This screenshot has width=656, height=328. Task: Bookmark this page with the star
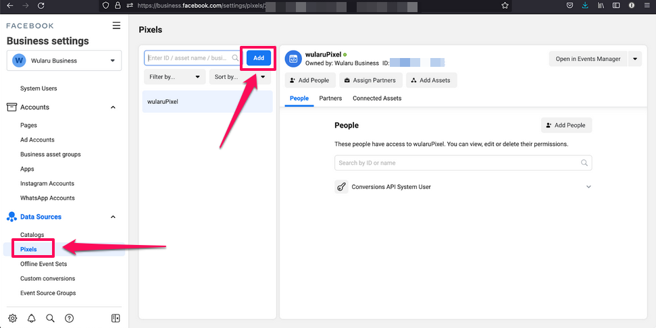[505, 5]
